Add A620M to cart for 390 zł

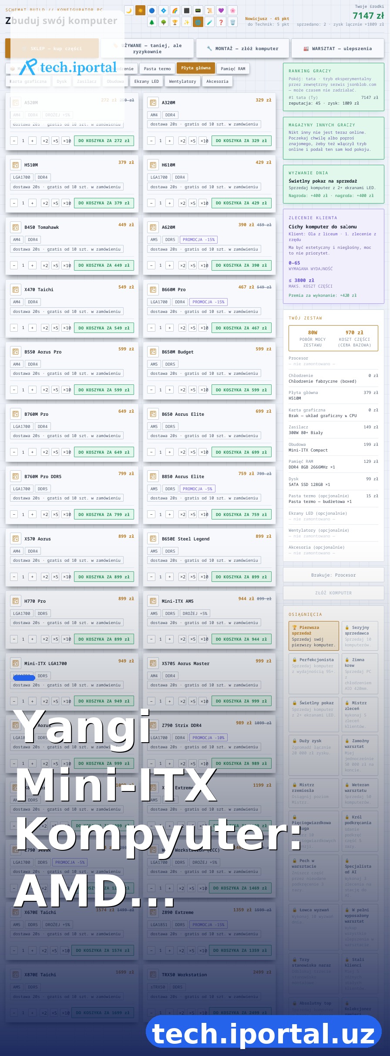click(x=241, y=265)
